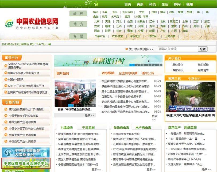
Task: Click the orange bullet icon beside 中国西瓜产业·大兴指数
Action: click(6, 142)
